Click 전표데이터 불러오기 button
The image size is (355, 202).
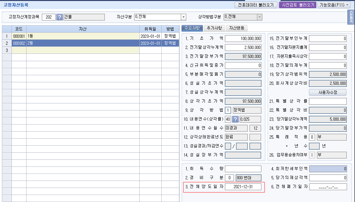click(x=256, y=5)
